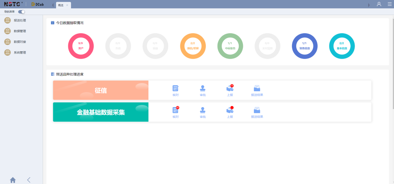Click the 金融基础数据采集 green banner
394x184 pixels.
101,112
